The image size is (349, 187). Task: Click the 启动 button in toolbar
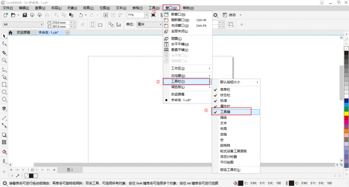tap(229, 15)
